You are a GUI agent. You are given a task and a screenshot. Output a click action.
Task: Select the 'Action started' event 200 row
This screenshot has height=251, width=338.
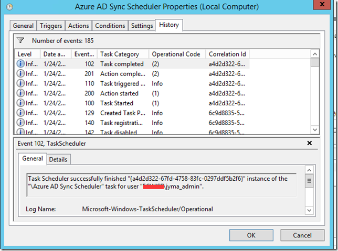132,93
